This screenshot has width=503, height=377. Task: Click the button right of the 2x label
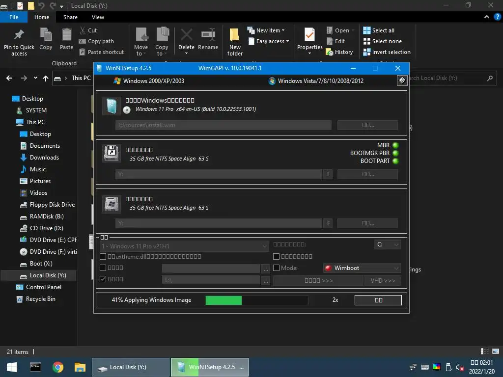coord(378,300)
